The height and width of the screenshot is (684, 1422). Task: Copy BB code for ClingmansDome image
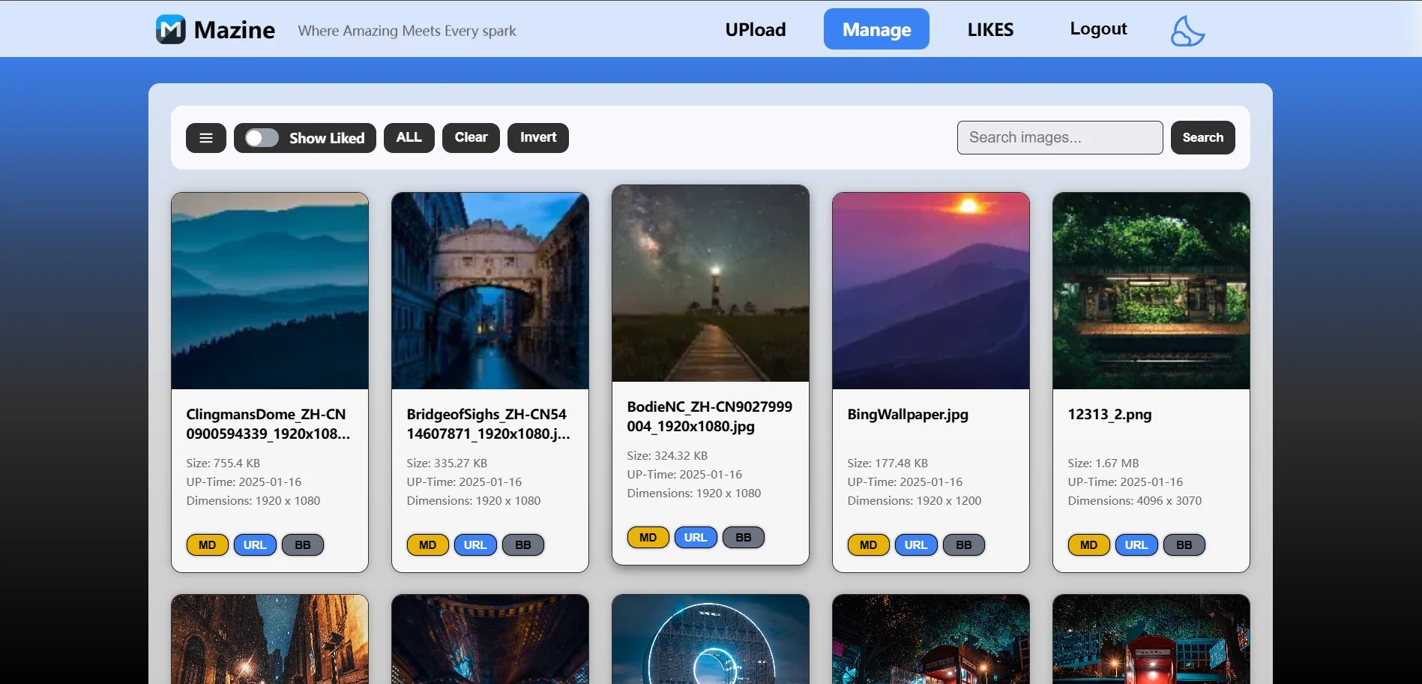pos(303,544)
